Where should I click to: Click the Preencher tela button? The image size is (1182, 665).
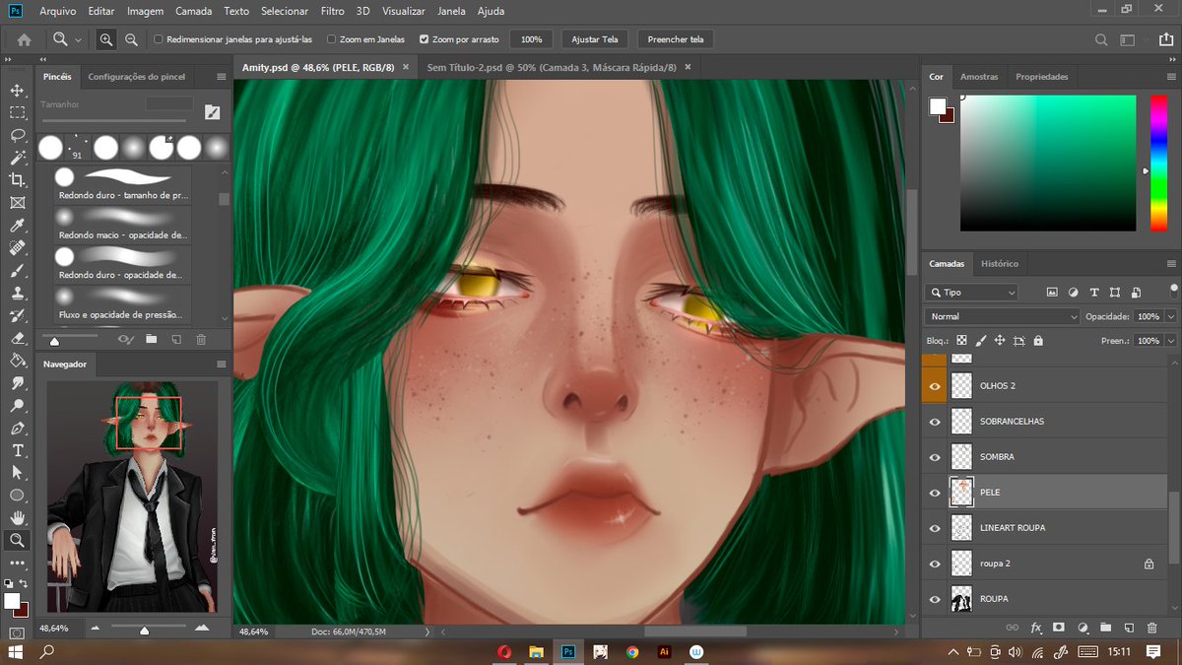coord(675,39)
